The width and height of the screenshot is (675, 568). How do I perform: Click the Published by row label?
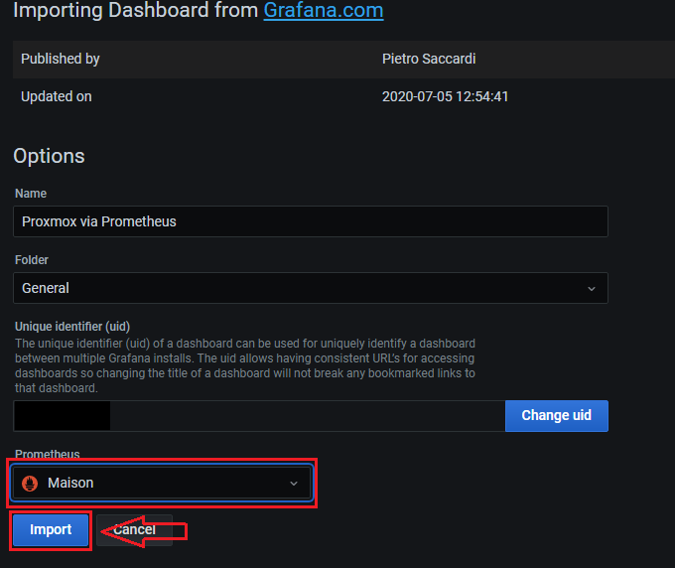click(61, 59)
